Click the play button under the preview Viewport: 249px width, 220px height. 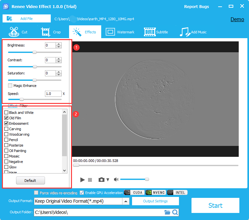(x=83, y=180)
